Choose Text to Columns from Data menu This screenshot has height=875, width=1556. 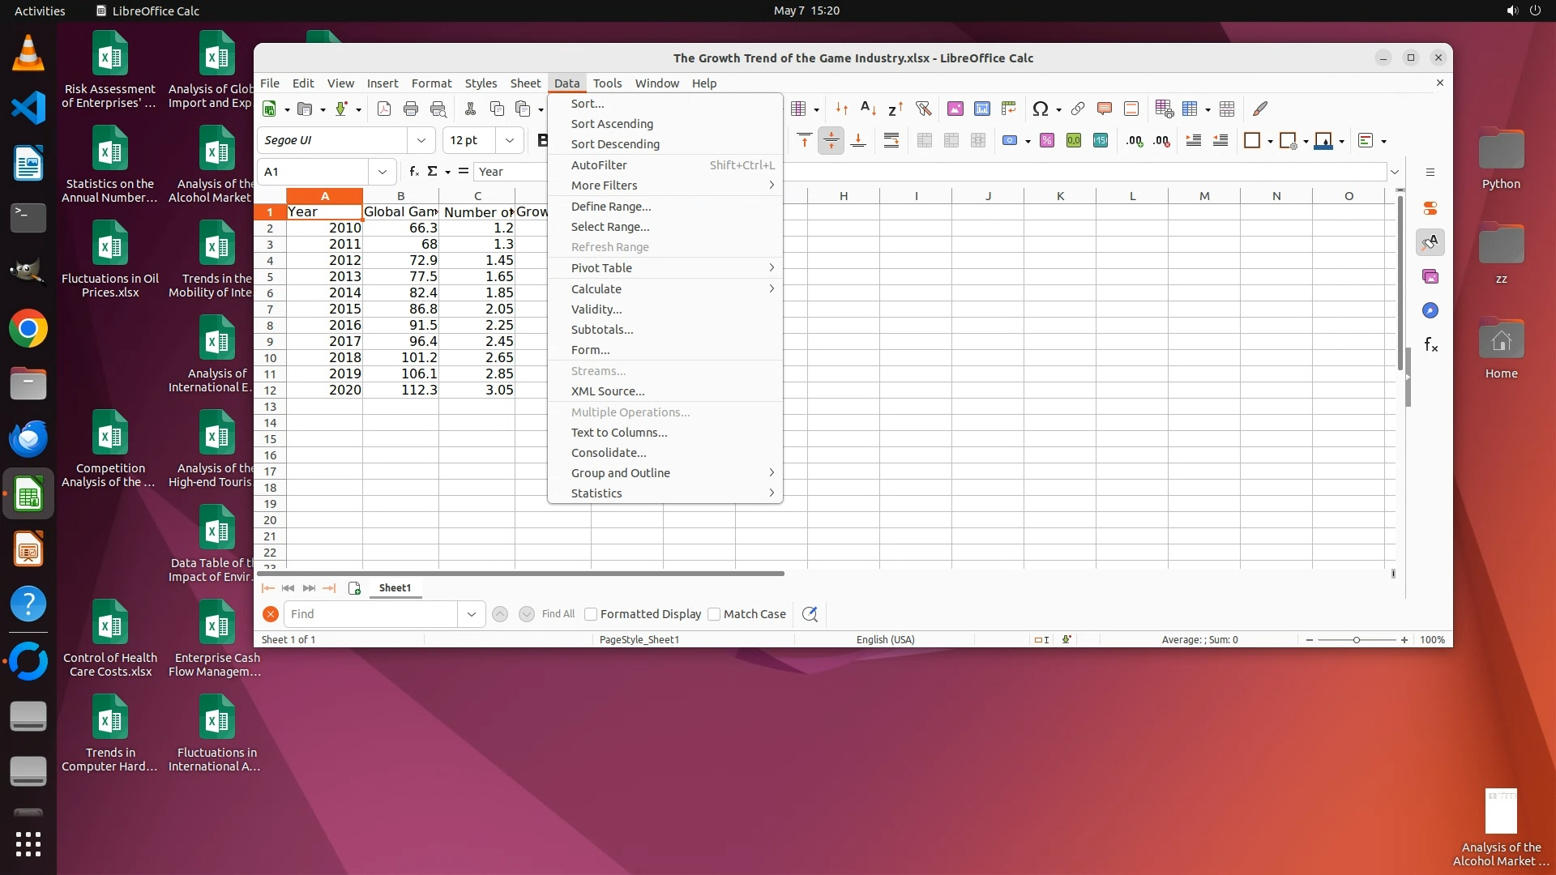[x=619, y=432]
